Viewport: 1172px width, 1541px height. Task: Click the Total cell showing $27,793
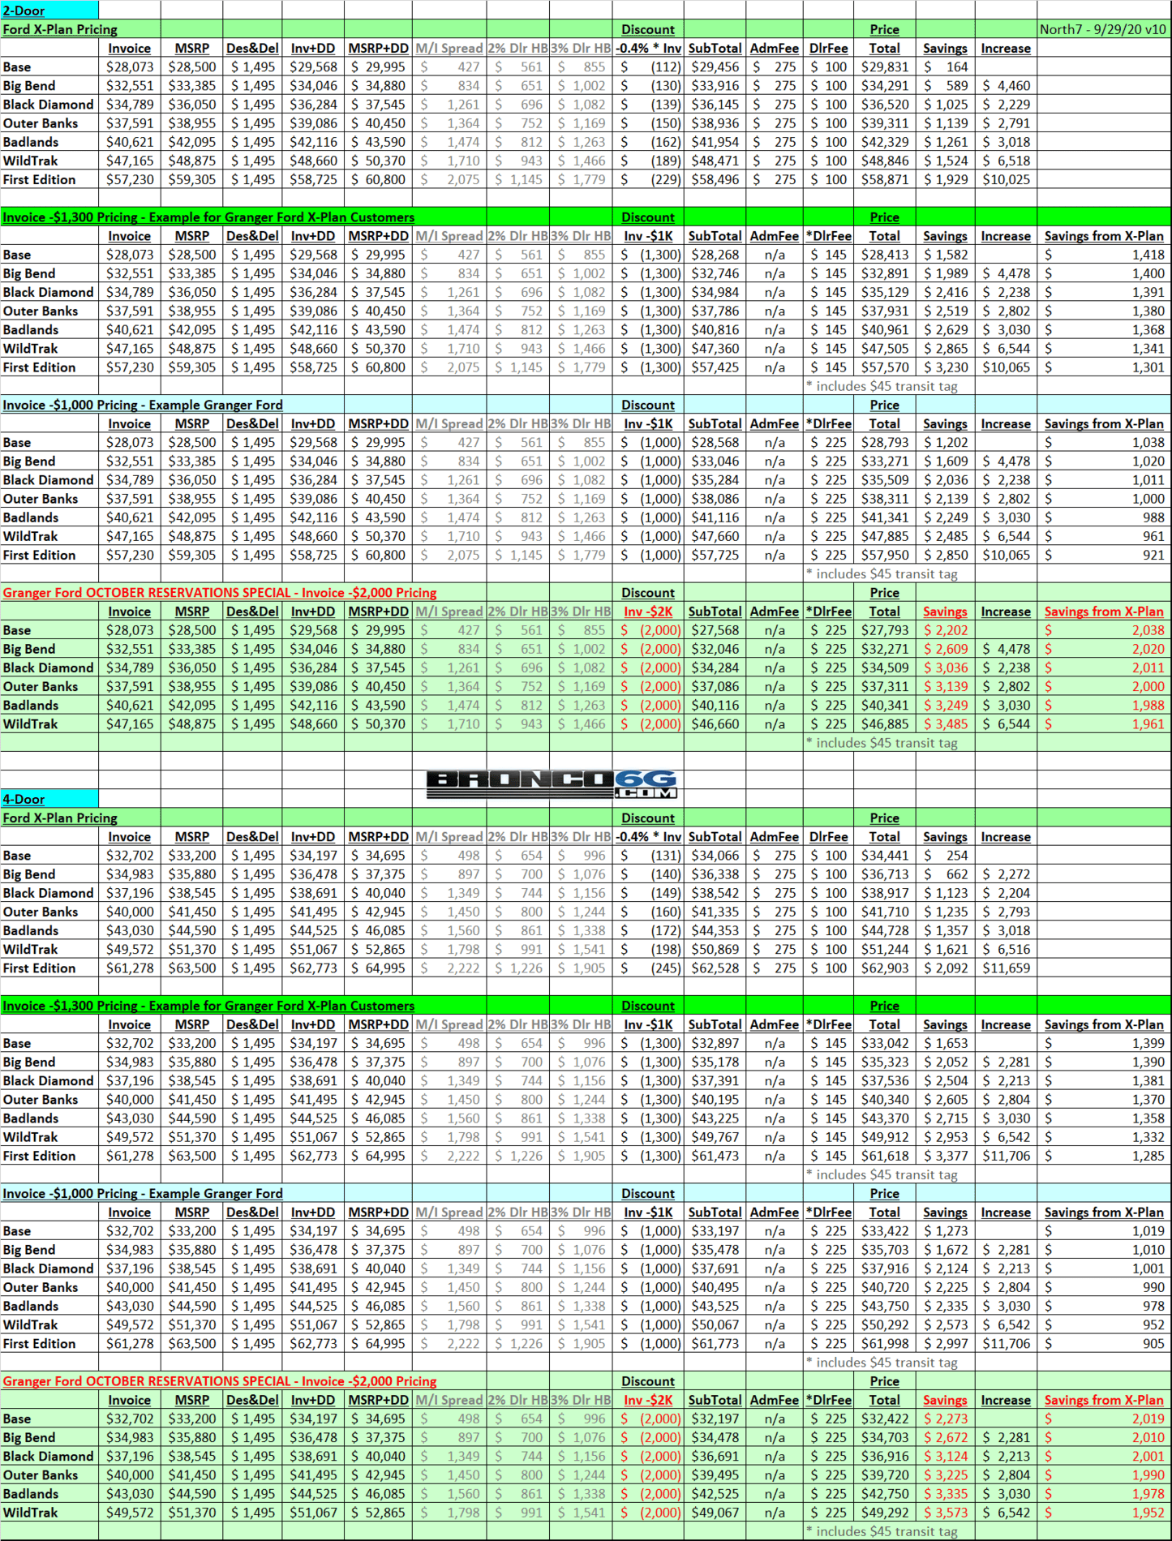[885, 630]
